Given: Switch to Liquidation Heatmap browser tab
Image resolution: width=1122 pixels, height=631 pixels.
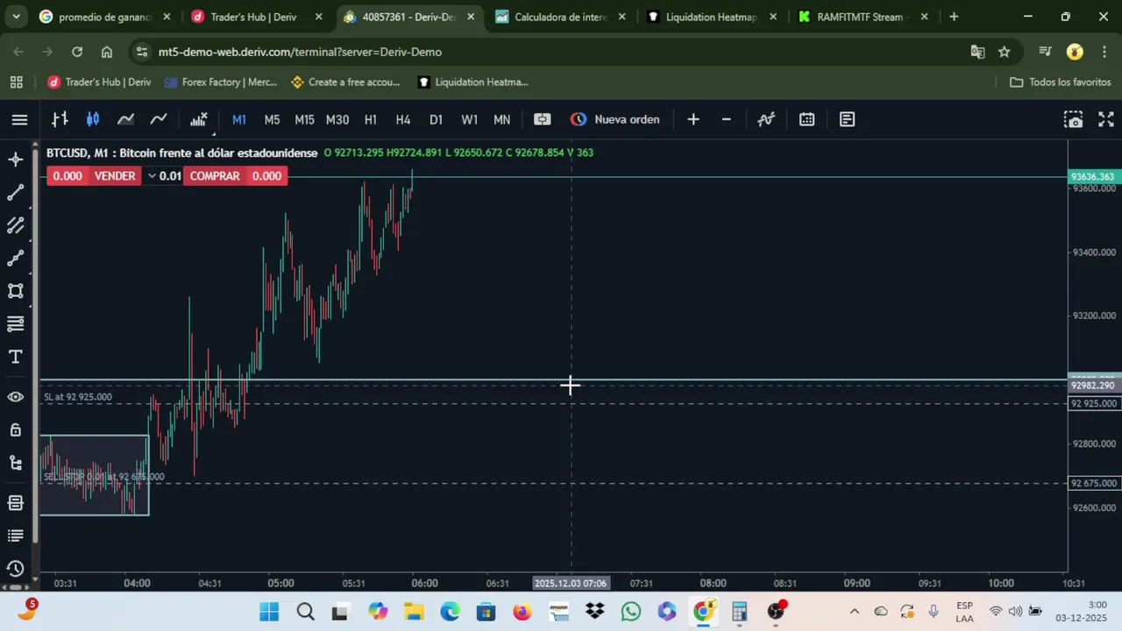Looking at the screenshot, I should [x=711, y=17].
